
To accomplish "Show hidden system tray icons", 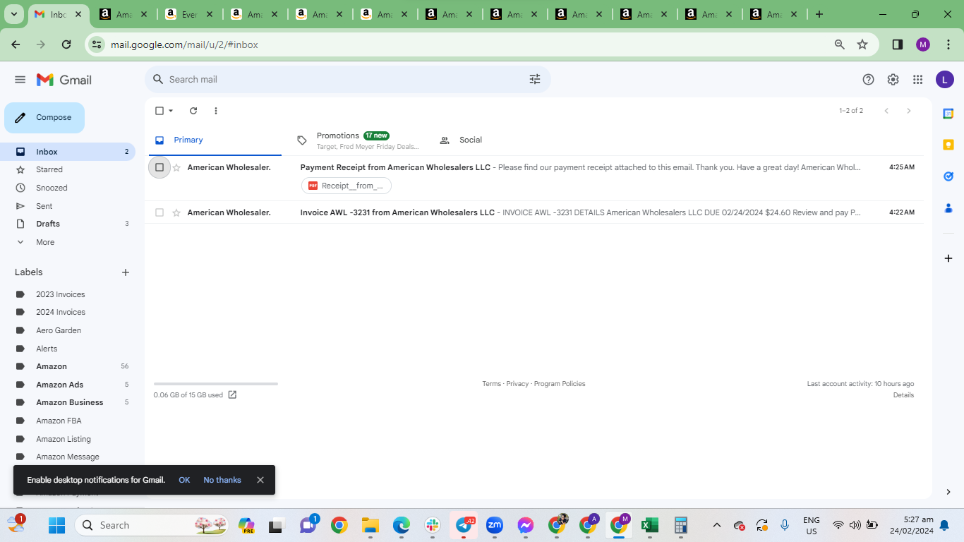I will pos(717,525).
